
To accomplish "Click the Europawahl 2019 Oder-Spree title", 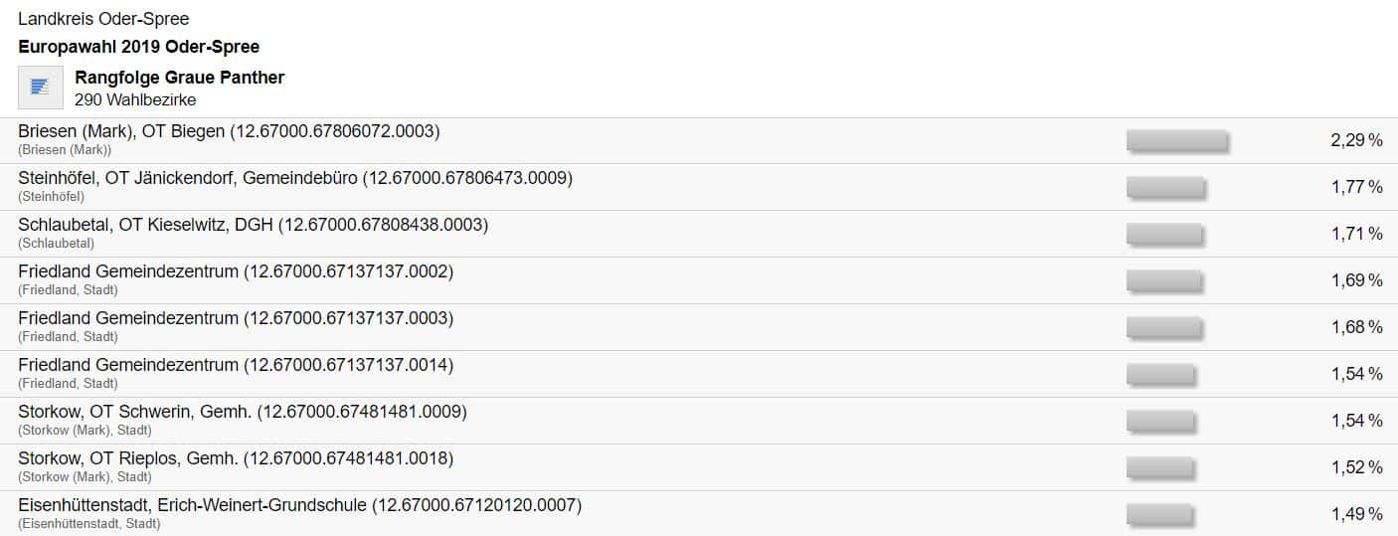I will coord(138,47).
